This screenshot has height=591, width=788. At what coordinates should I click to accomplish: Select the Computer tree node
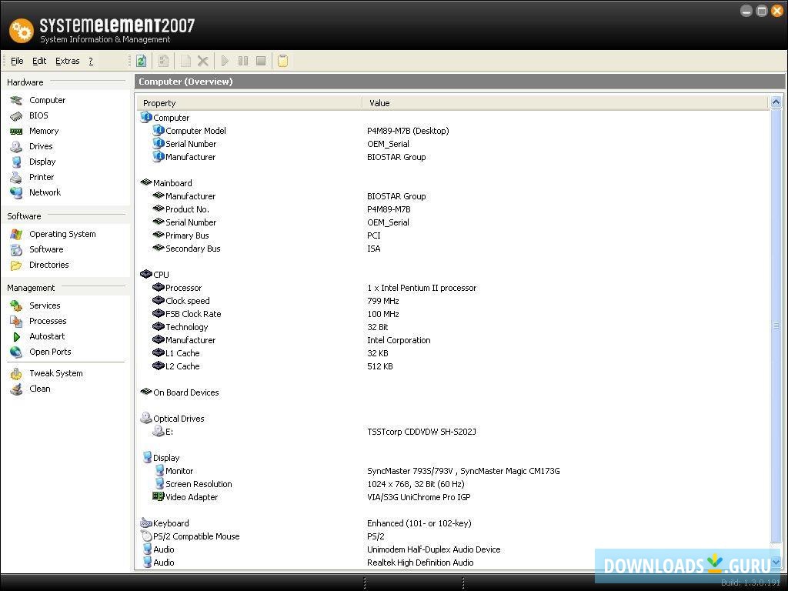tap(171, 118)
